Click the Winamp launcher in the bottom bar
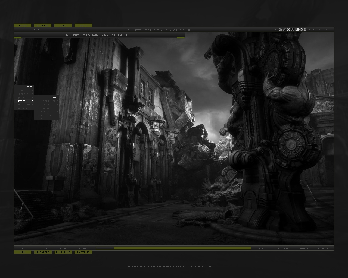Viewport: 348px width, 278px height. [x=65, y=248]
